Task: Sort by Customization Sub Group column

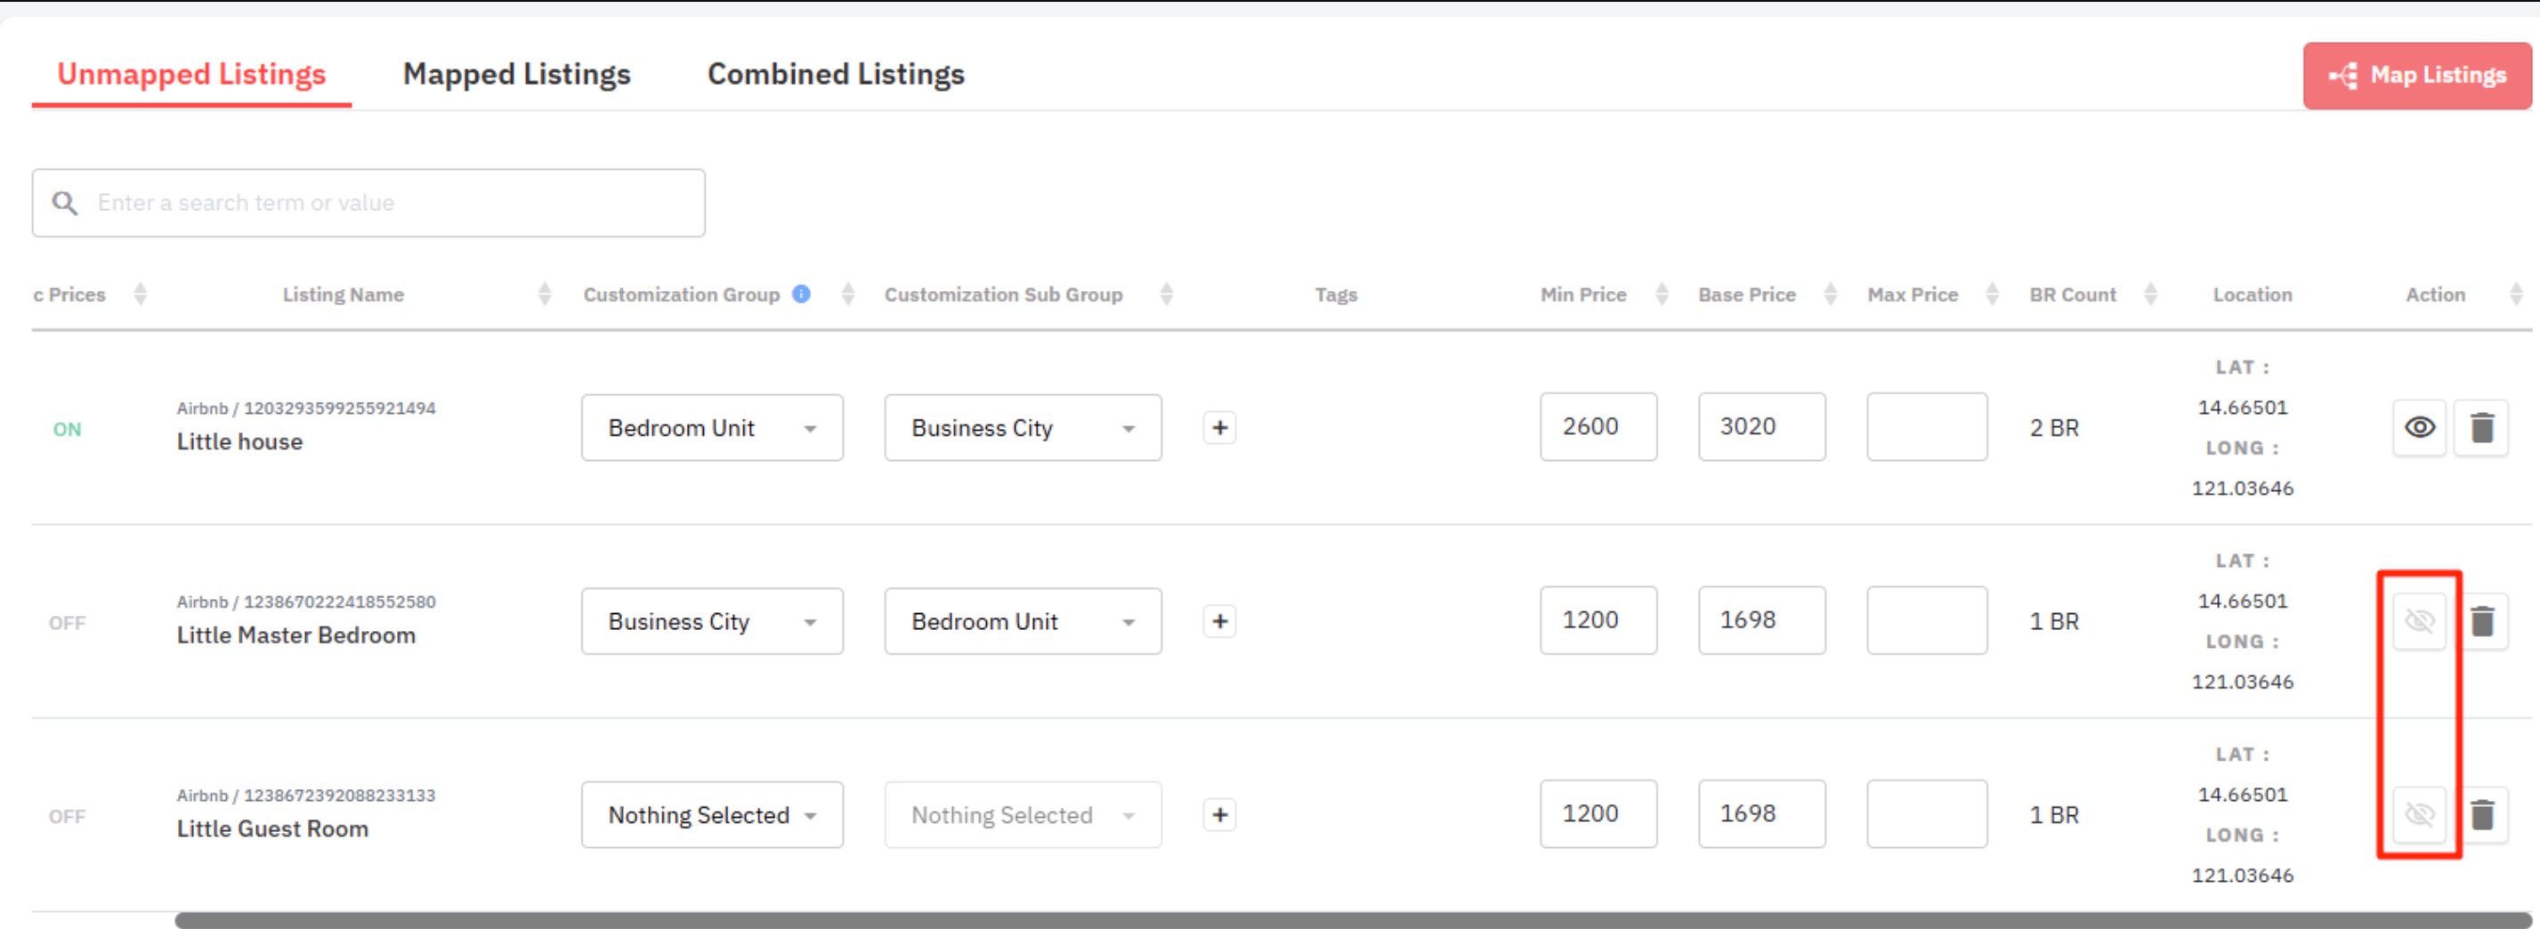Action: (1167, 294)
